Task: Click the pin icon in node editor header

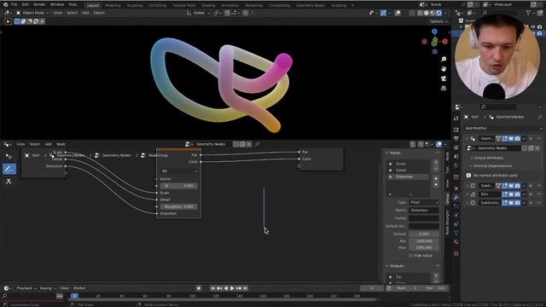Action: [x=257, y=144]
